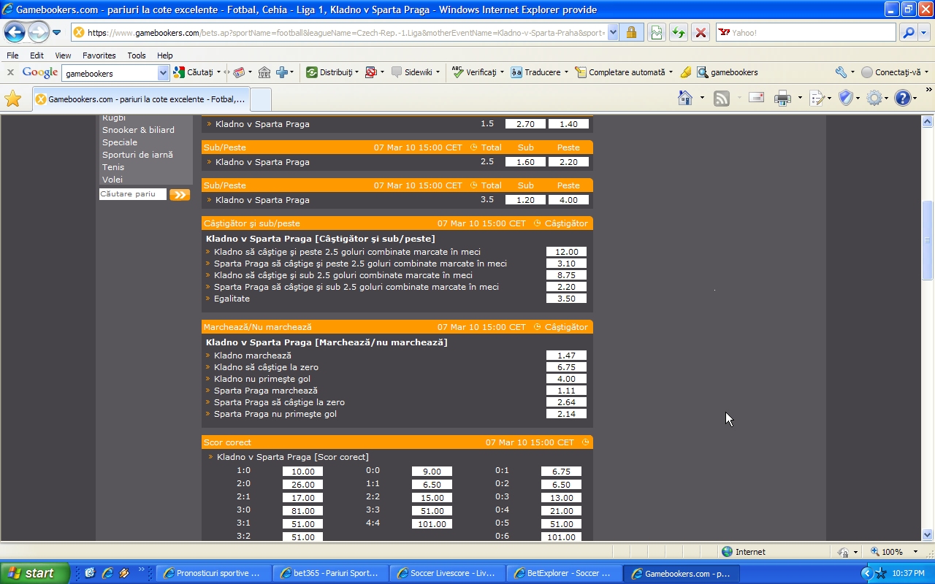
Task: Go back with the browser Back arrow
Action: coord(15,32)
